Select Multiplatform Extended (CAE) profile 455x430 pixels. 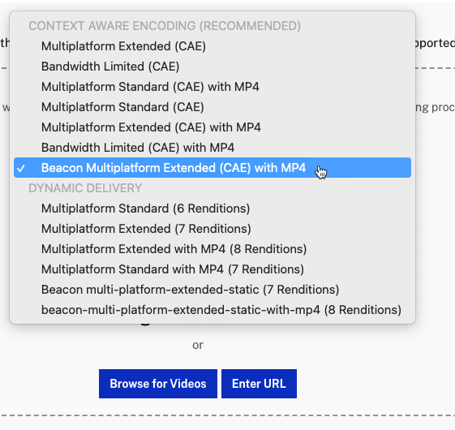tap(212, 46)
